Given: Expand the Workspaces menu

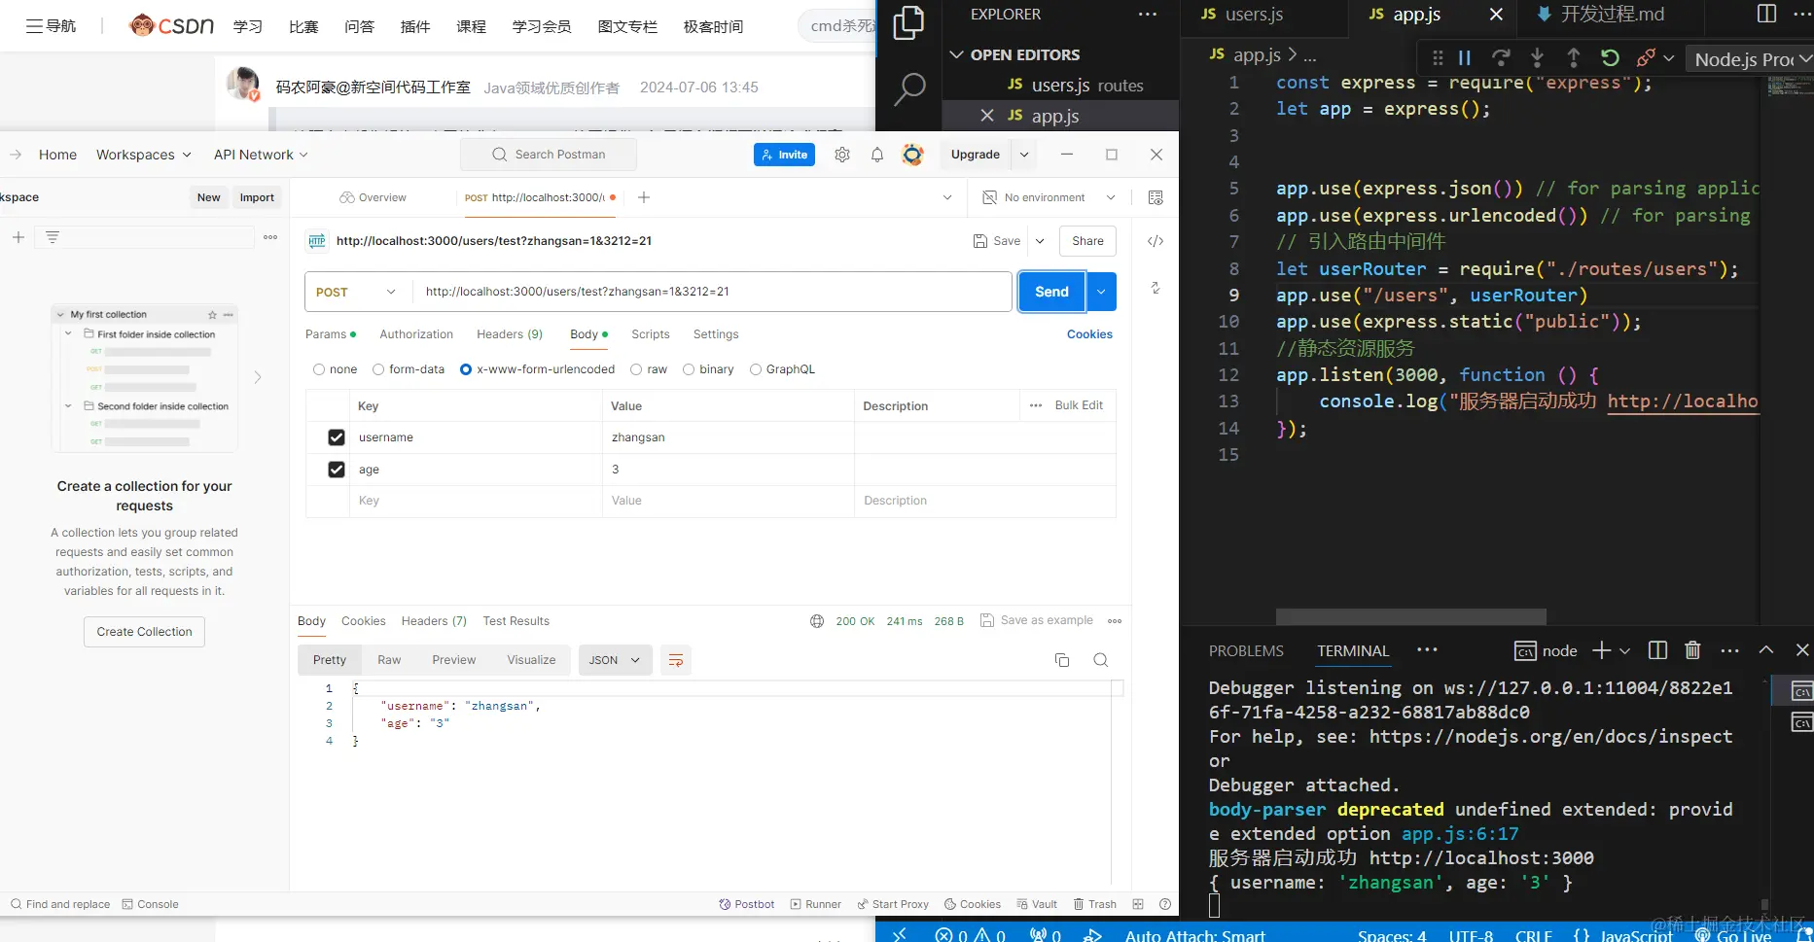Looking at the screenshot, I should [x=144, y=155].
